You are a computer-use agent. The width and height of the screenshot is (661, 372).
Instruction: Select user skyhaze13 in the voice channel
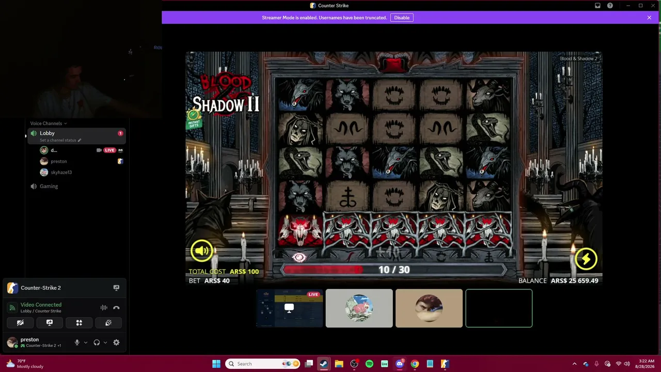pos(61,172)
